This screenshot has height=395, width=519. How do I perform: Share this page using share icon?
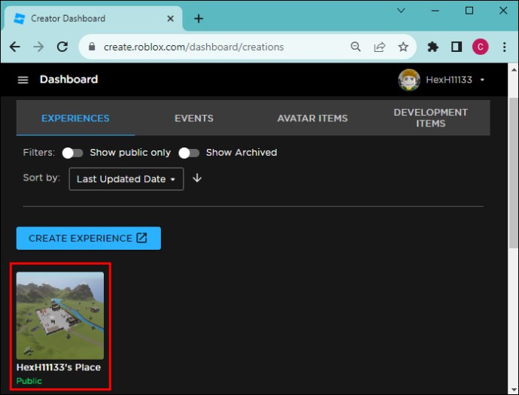[x=379, y=47]
